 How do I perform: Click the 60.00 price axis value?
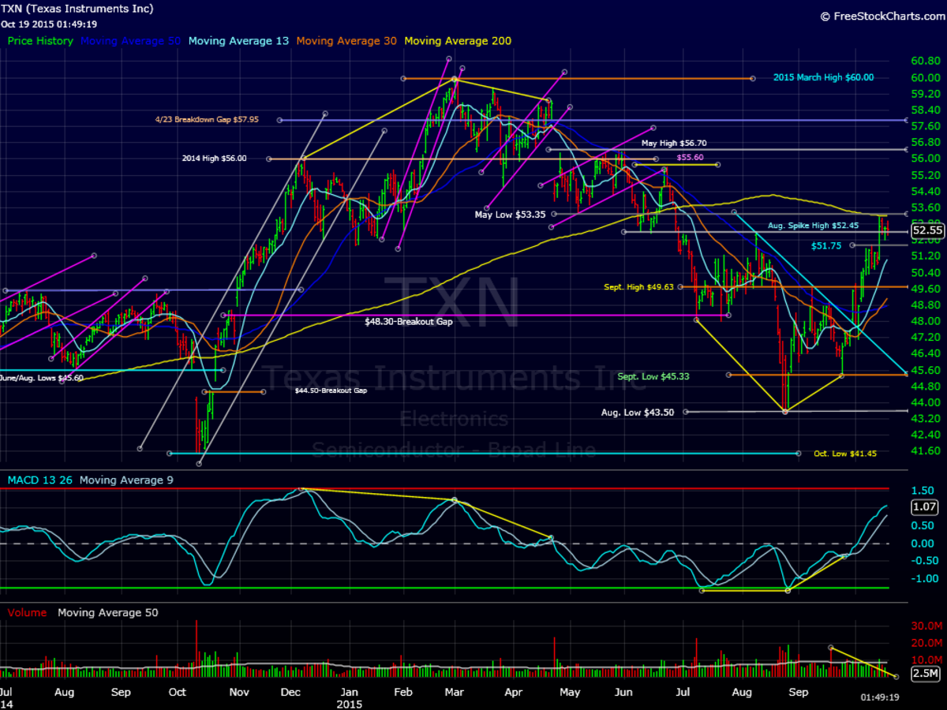(x=924, y=77)
